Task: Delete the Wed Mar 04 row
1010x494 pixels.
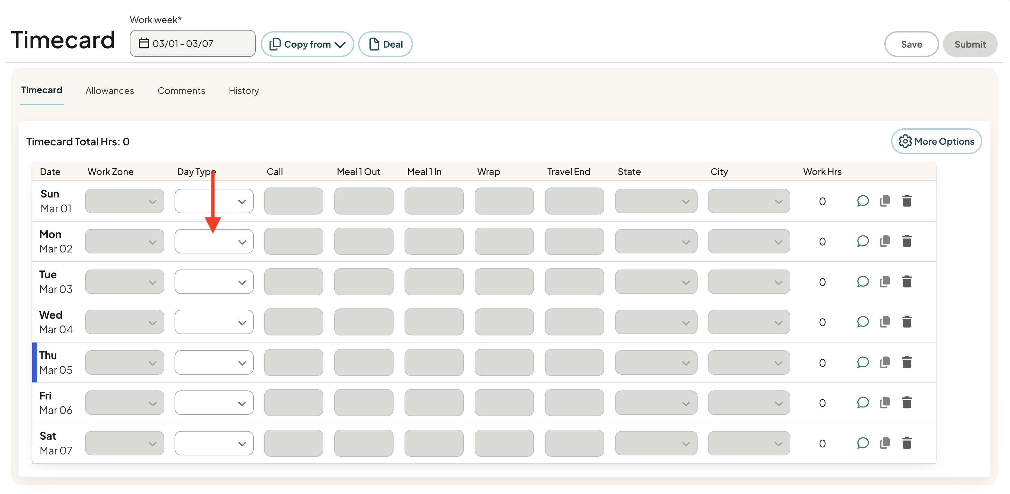Action: (907, 322)
